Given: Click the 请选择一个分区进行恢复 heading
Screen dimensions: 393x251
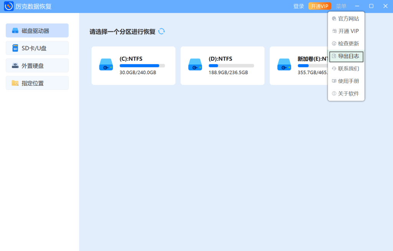Looking at the screenshot, I should point(122,32).
